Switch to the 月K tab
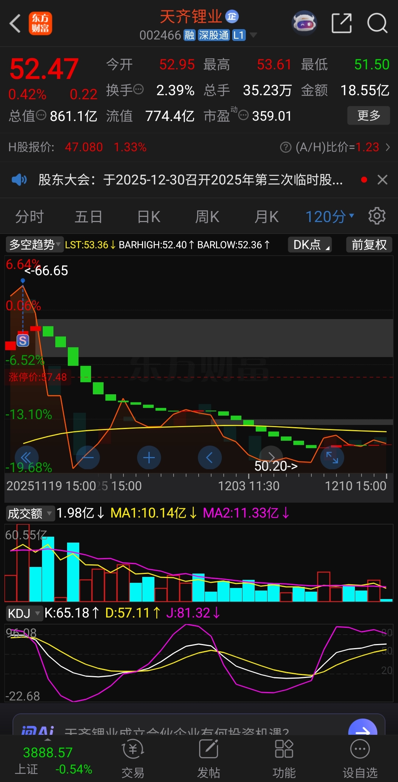This screenshot has width=398, height=782. (266, 217)
